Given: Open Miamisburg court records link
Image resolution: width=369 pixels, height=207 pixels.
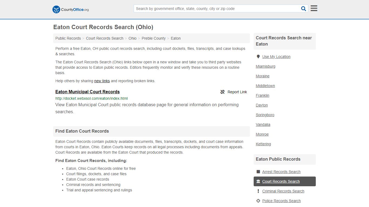Looking at the screenshot, I should coord(266,66).
